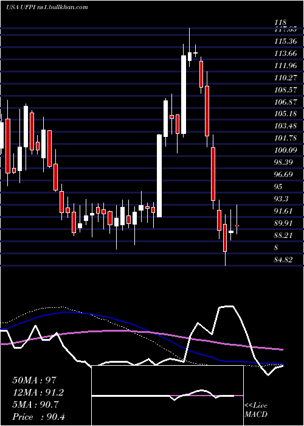Click the 98.39 price axis label
This screenshot has height=426, width=304.
283,162
